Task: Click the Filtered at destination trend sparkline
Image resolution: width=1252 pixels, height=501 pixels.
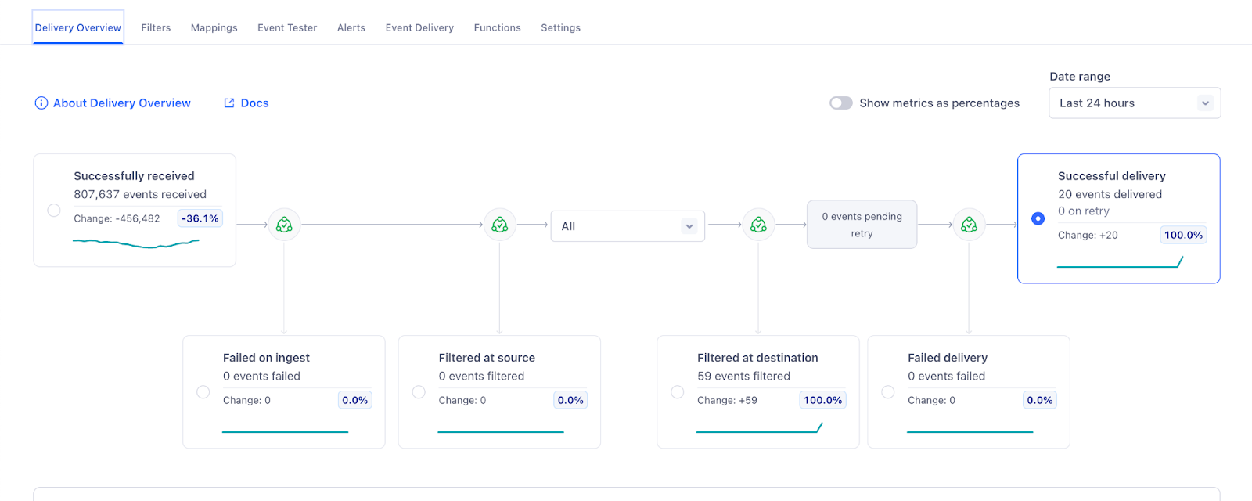Action: pyautogui.click(x=758, y=429)
